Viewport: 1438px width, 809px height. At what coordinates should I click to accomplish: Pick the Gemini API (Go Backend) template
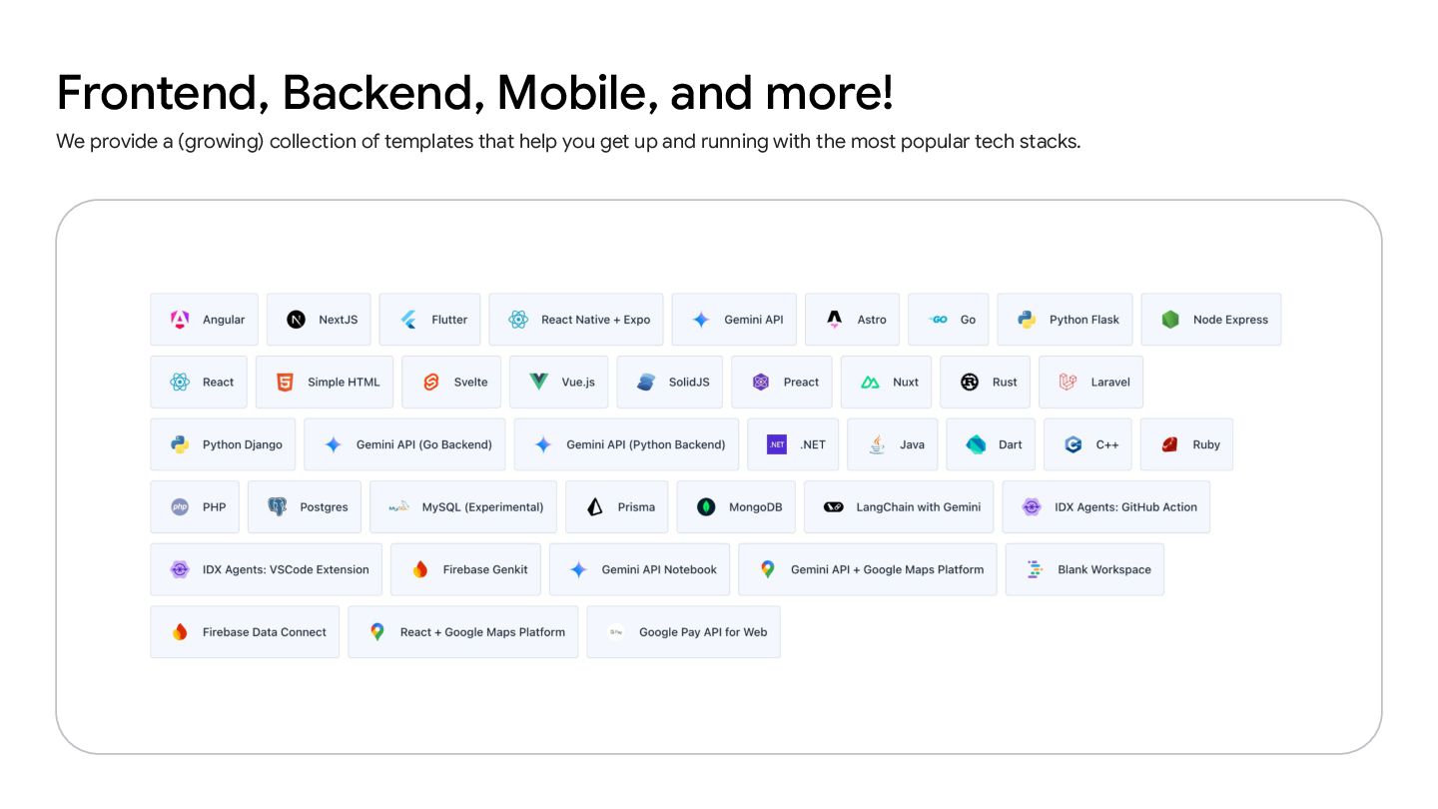[404, 444]
